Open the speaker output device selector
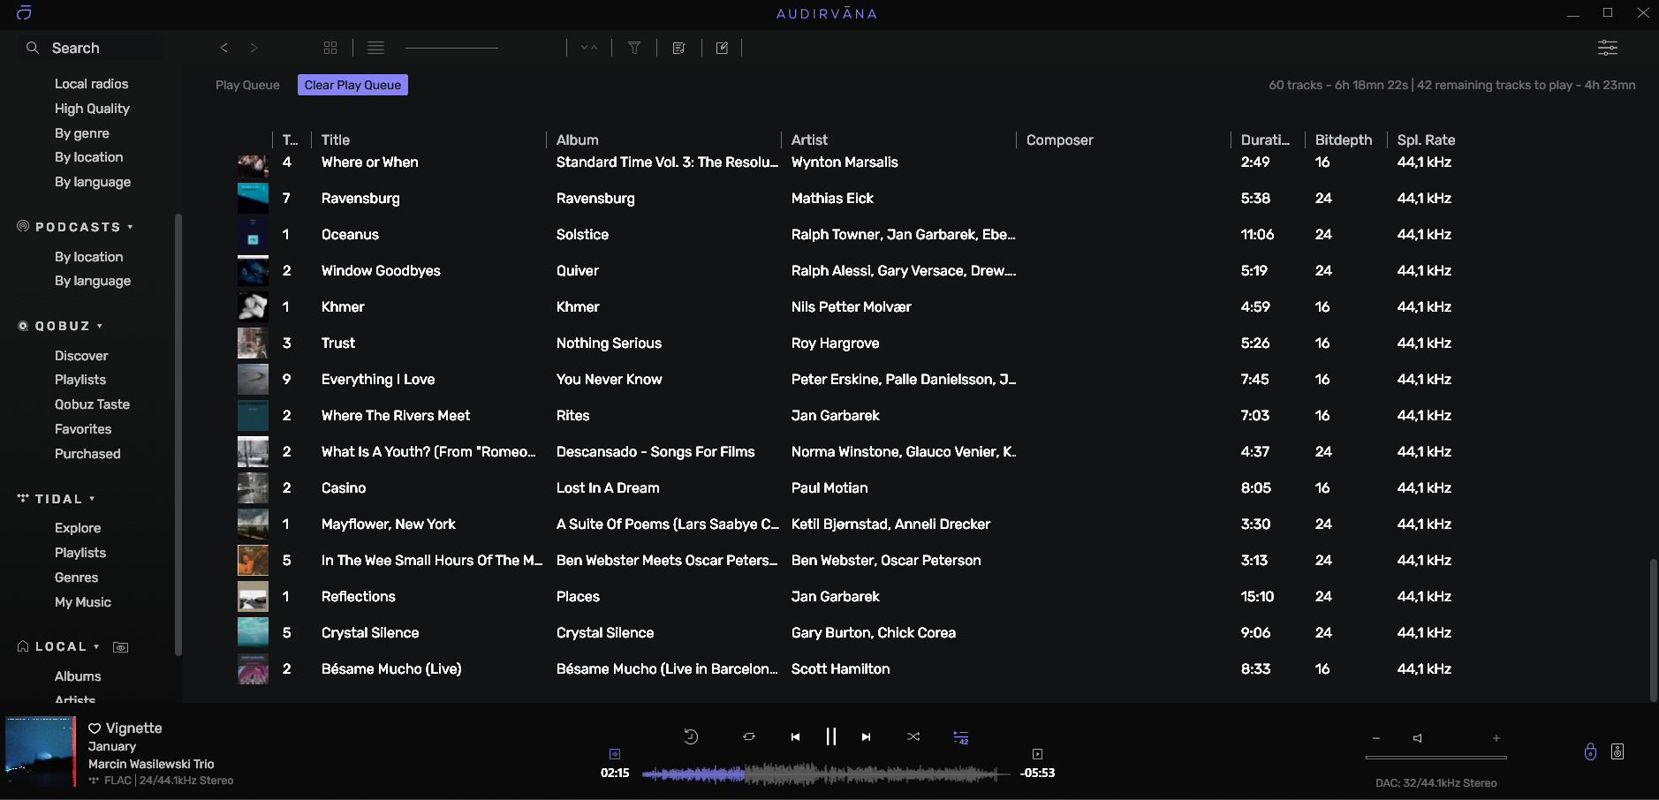Image resolution: width=1659 pixels, height=800 pixels. point(1617,751)
